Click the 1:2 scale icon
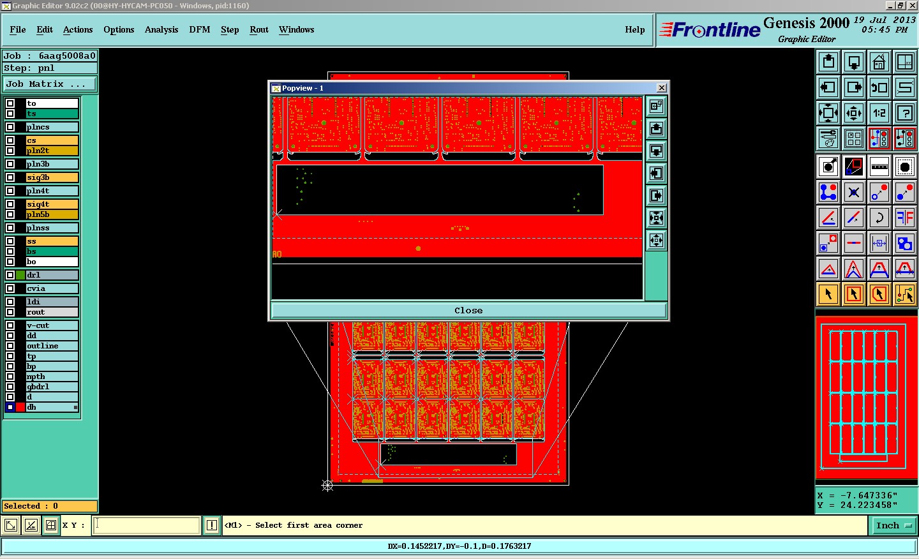The height and width of the screenshot is (559, 919). (x=879, y=113)
